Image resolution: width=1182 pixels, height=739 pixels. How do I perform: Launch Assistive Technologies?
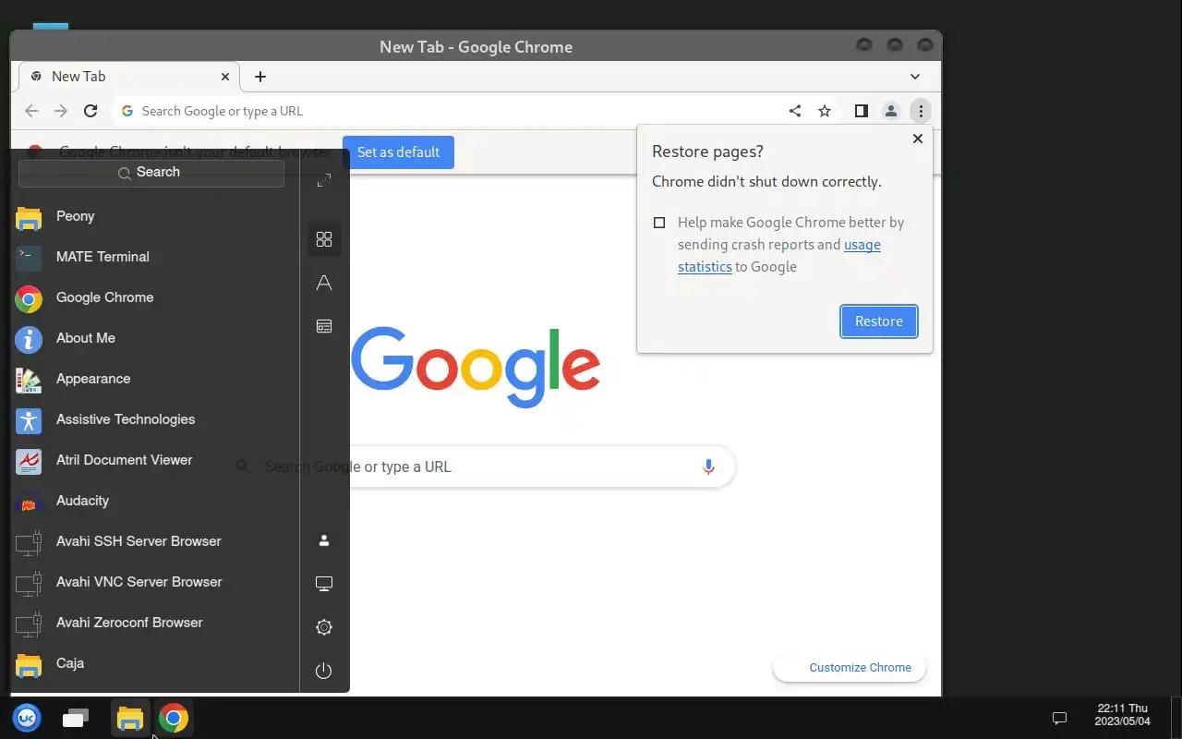point(155,419)
